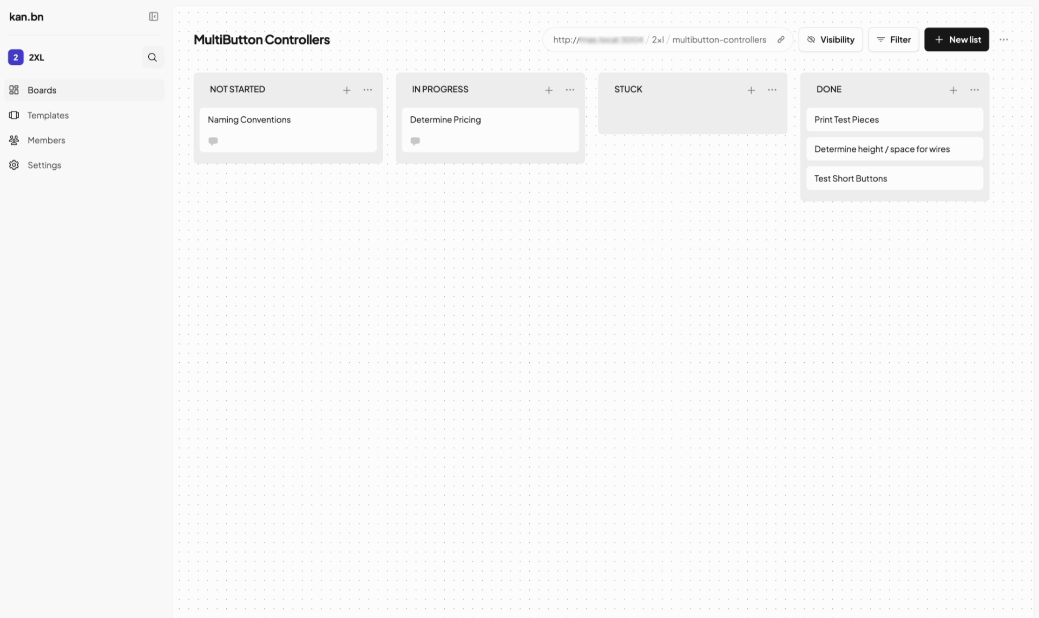This screenshot has height=618, width=1039.
Task: Create a New list
Action: click(x=956, y=39)
